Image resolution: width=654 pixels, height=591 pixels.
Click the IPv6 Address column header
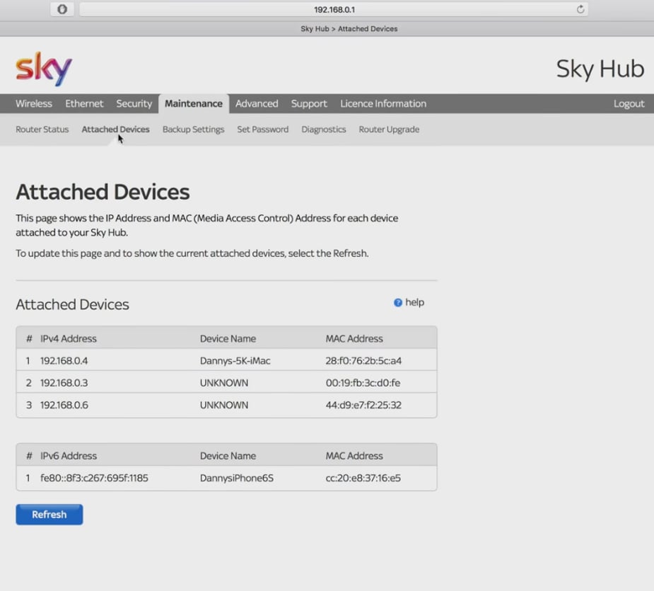click(69, 456)
